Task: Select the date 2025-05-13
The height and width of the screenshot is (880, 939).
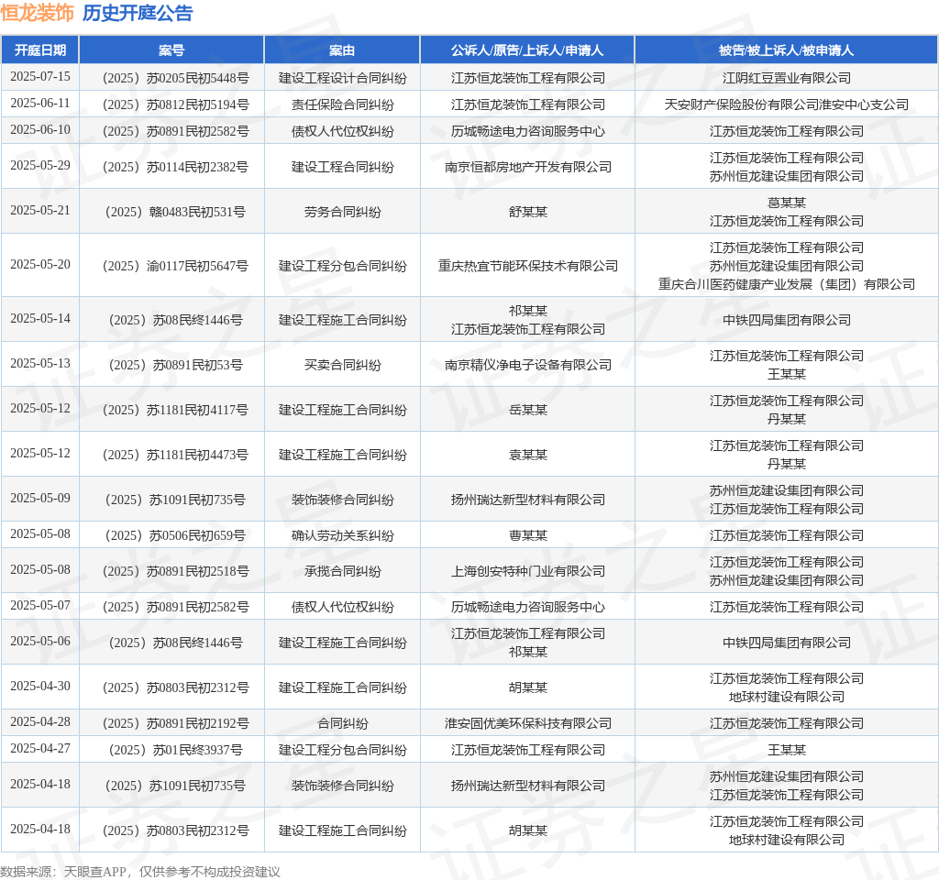Action: [x=40, y=363]
